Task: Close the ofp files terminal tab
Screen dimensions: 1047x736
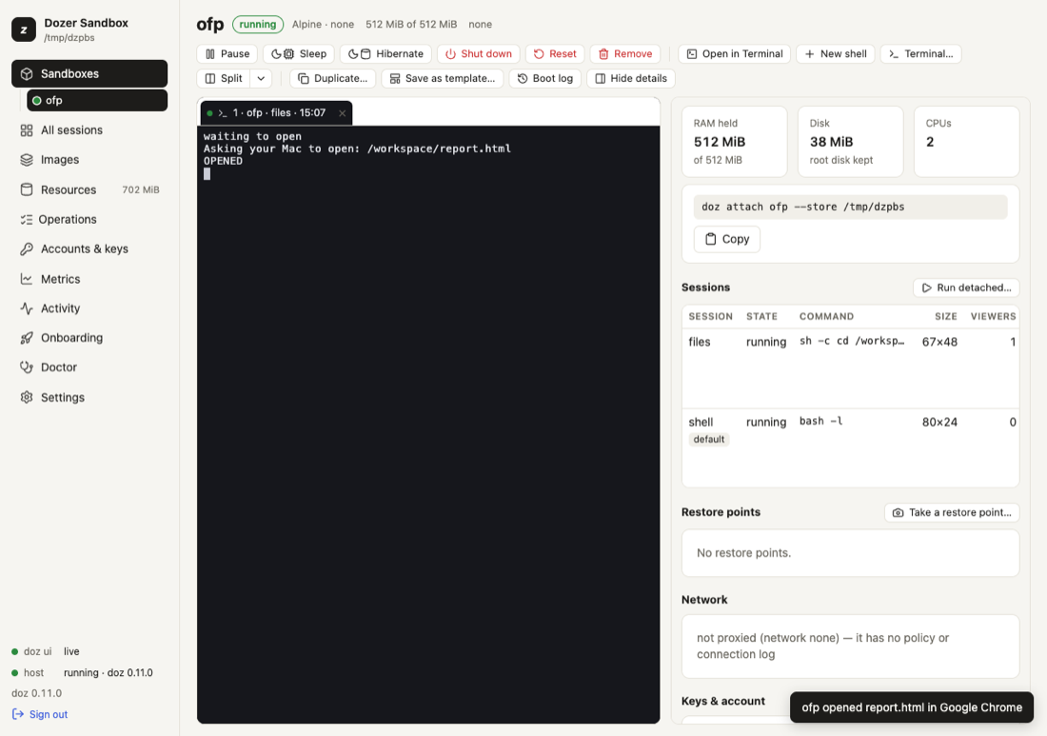Action: (343, 113)
